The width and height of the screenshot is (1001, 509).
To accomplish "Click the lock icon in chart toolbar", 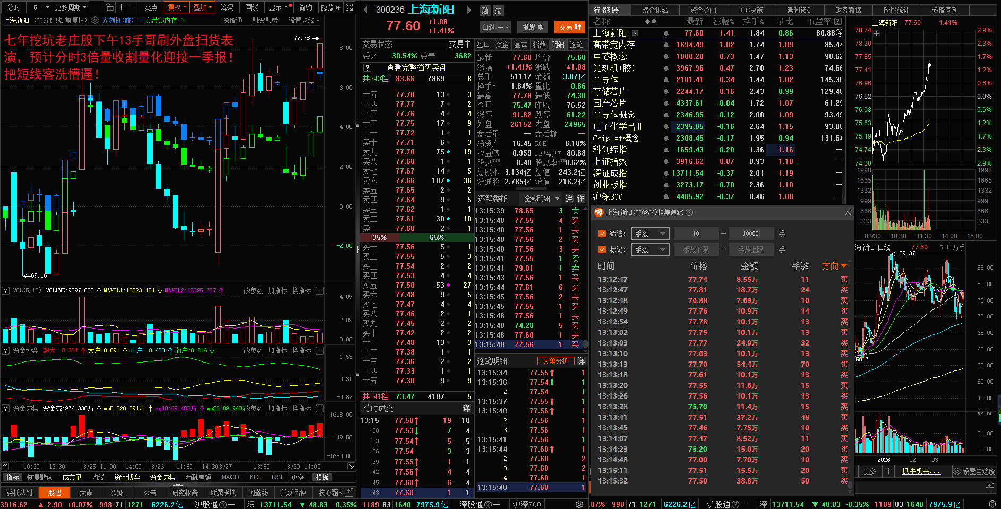I will 109,7.
